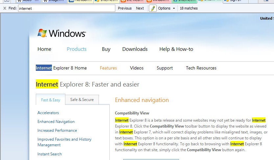Image resolution: width=274 pixels, height=160 pixels.
Task: Click the 'United' text at top right
Action: (x=267, y=18)
